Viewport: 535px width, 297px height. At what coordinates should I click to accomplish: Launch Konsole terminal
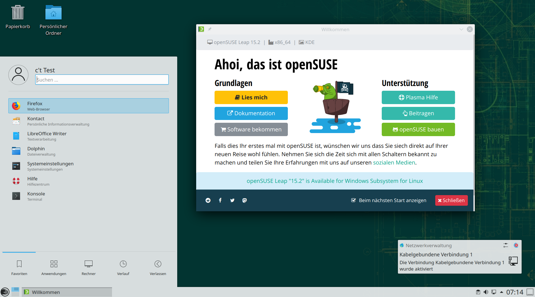click(x=89, y=196)
